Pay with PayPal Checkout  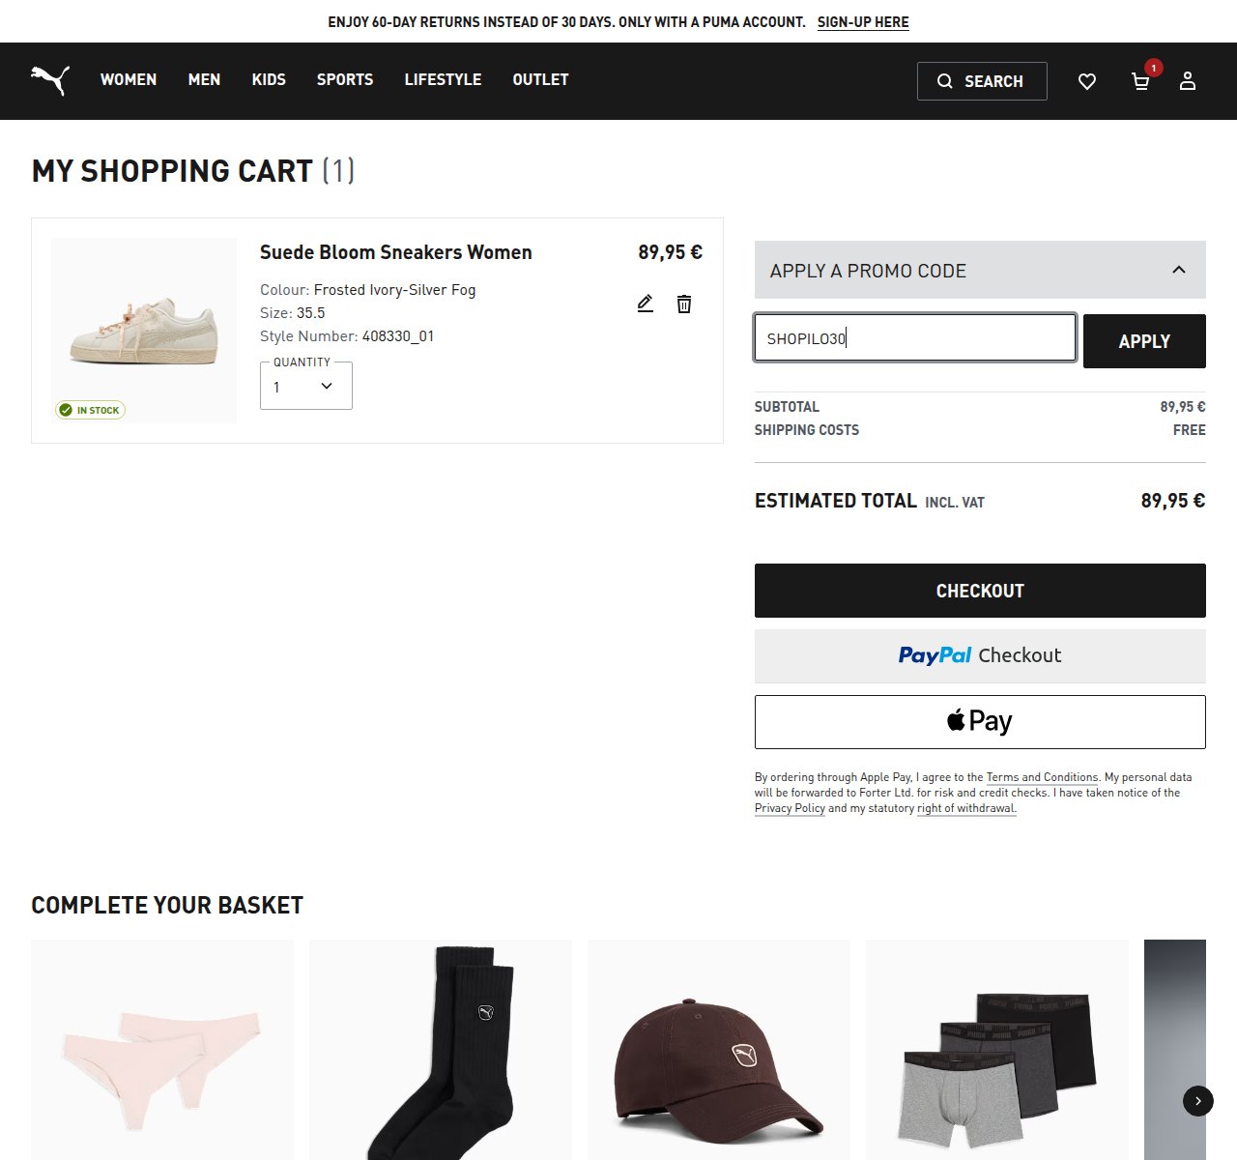click(980, 656)
